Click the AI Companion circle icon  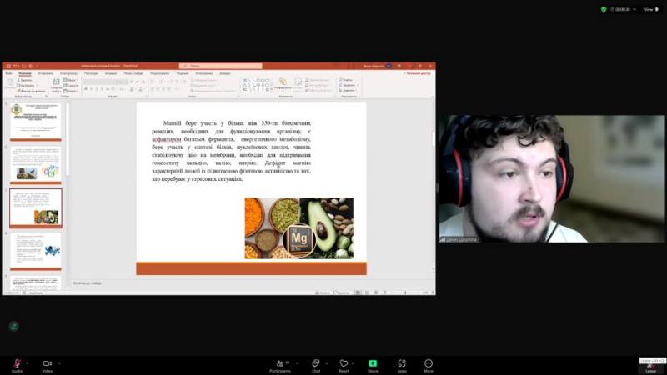[x=13, y=326]
